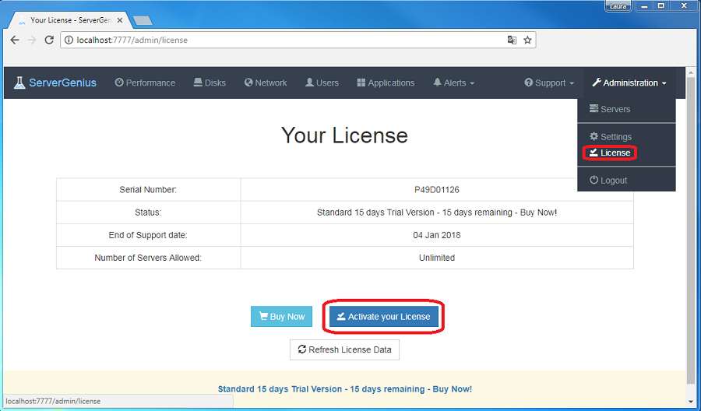701x411 pixels.
Task: Navigate to Applications page
Action: pos(386,83)
